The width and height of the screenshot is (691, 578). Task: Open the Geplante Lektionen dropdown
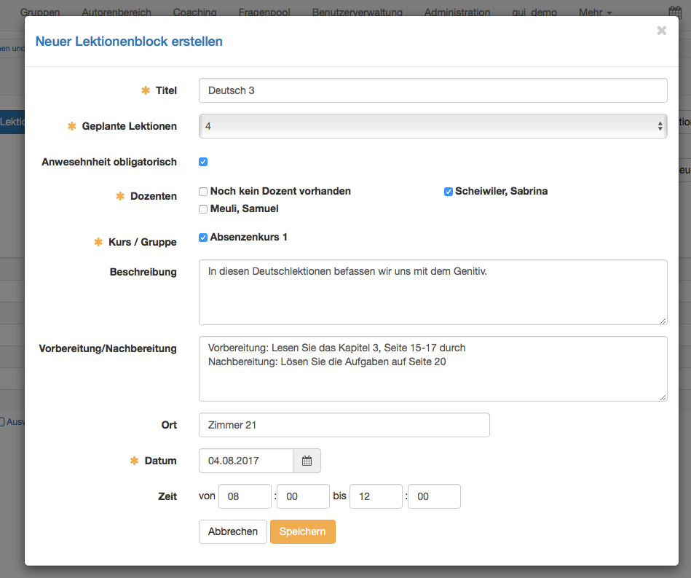point(433,126)
